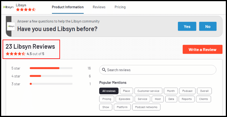Filter reviews by 4 star bar

(51, 76)
